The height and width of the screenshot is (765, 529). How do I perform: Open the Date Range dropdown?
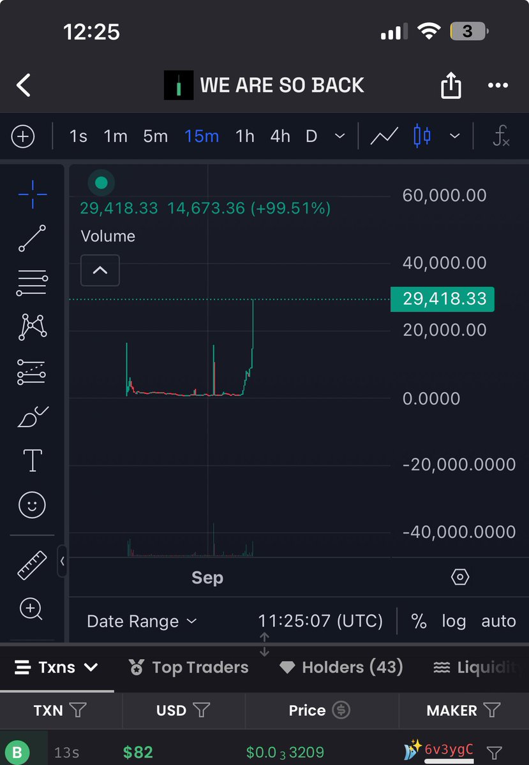pyautogui.click(x=142, y=621)
